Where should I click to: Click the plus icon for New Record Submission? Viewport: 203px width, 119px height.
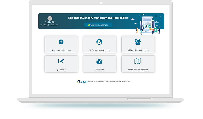(x=61, y=42)
